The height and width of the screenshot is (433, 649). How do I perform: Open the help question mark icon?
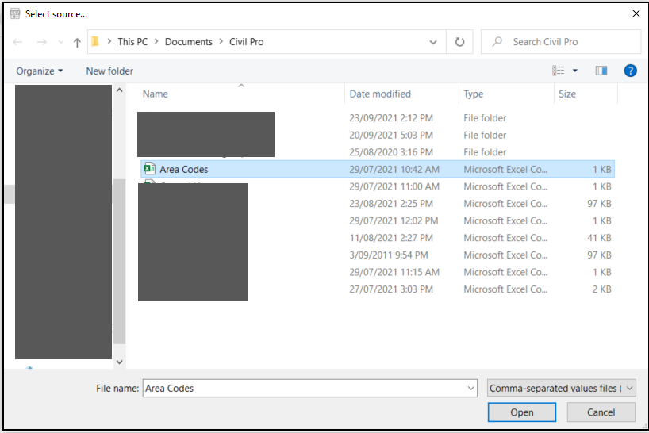coord(631,71)
